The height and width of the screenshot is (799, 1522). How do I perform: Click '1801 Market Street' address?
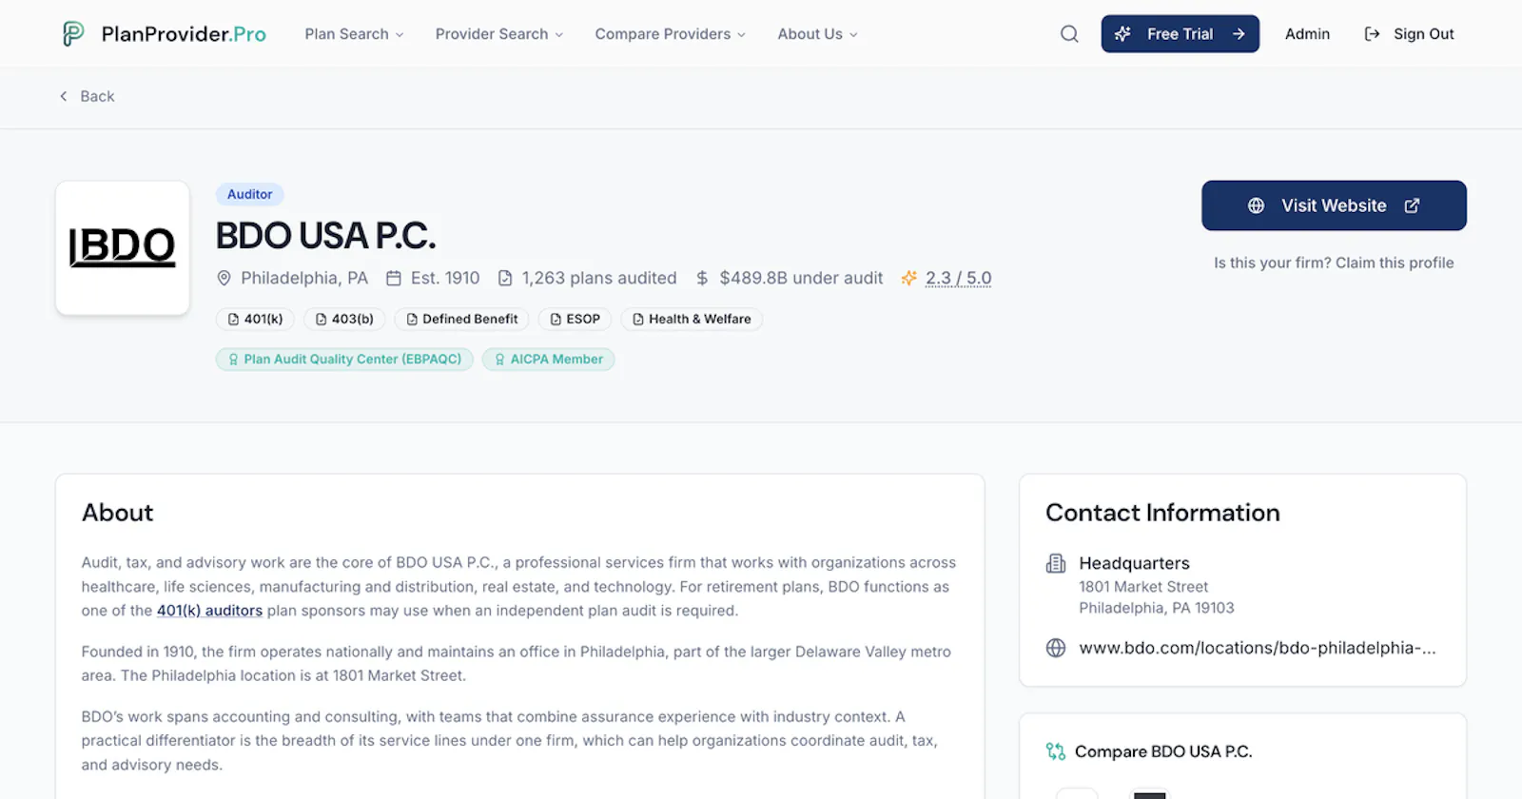[1143, 587]
